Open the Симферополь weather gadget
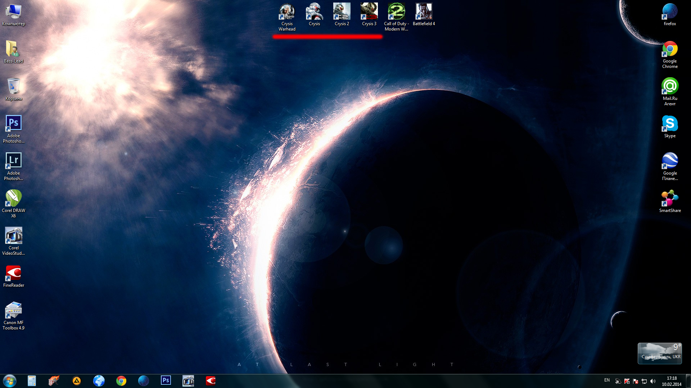 pyautogui.click(x=660, y=353)
